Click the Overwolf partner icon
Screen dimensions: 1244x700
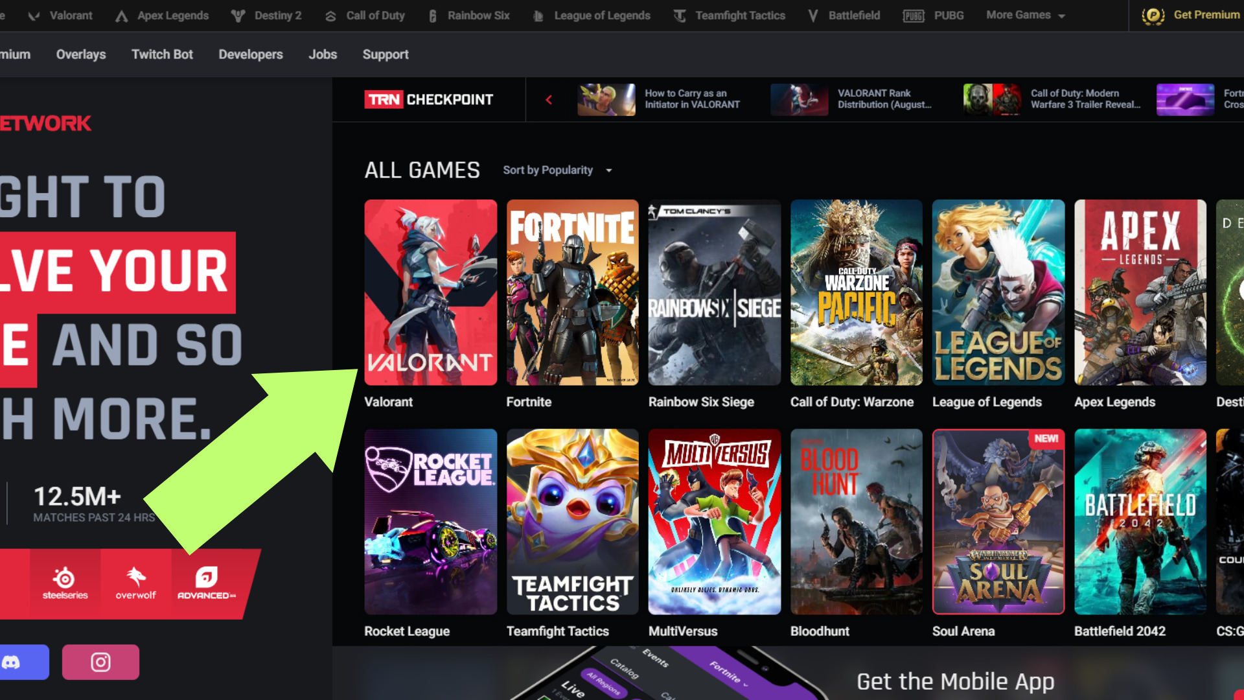pyautogui.click(x=133, y=583)
